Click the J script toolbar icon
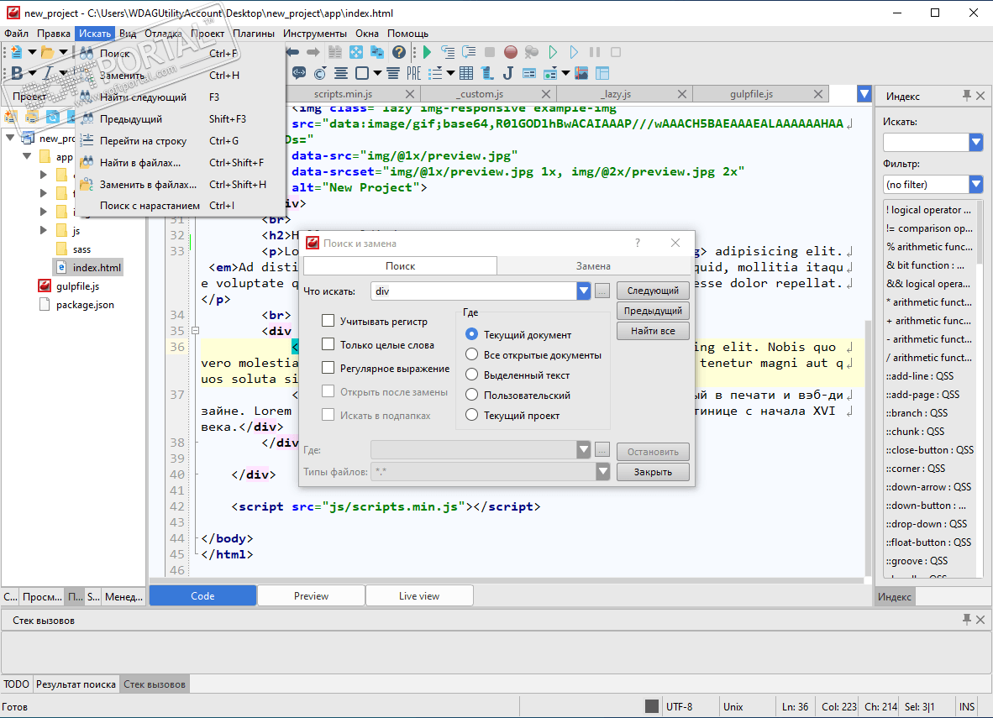This screenshot has width=993, height=718. click(508, 73)
